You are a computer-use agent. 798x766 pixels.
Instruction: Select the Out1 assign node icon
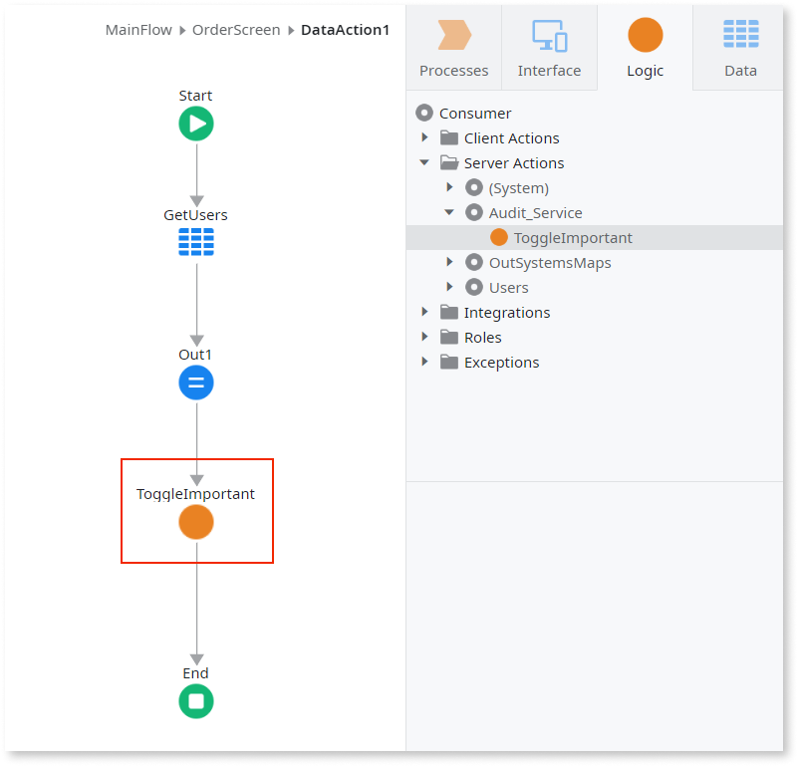[x=196, y=383]
